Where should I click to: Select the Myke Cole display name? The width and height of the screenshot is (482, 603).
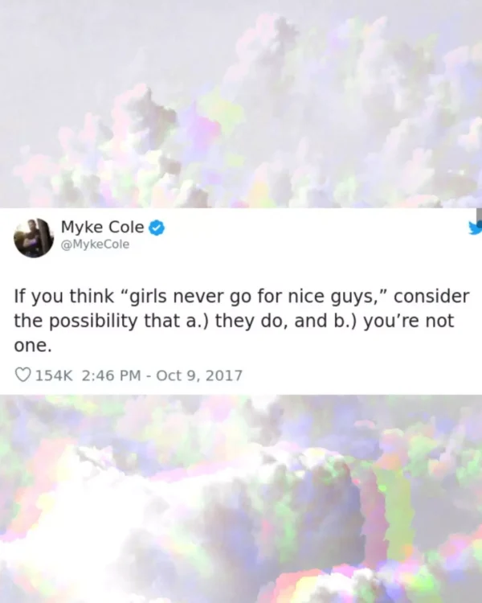pyautogui.click(x=103, y=227)
